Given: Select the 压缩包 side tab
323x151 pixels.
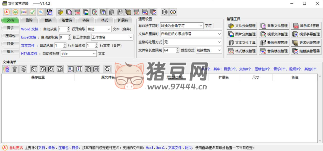Looking at the screenshot, I should coord(10,36).
